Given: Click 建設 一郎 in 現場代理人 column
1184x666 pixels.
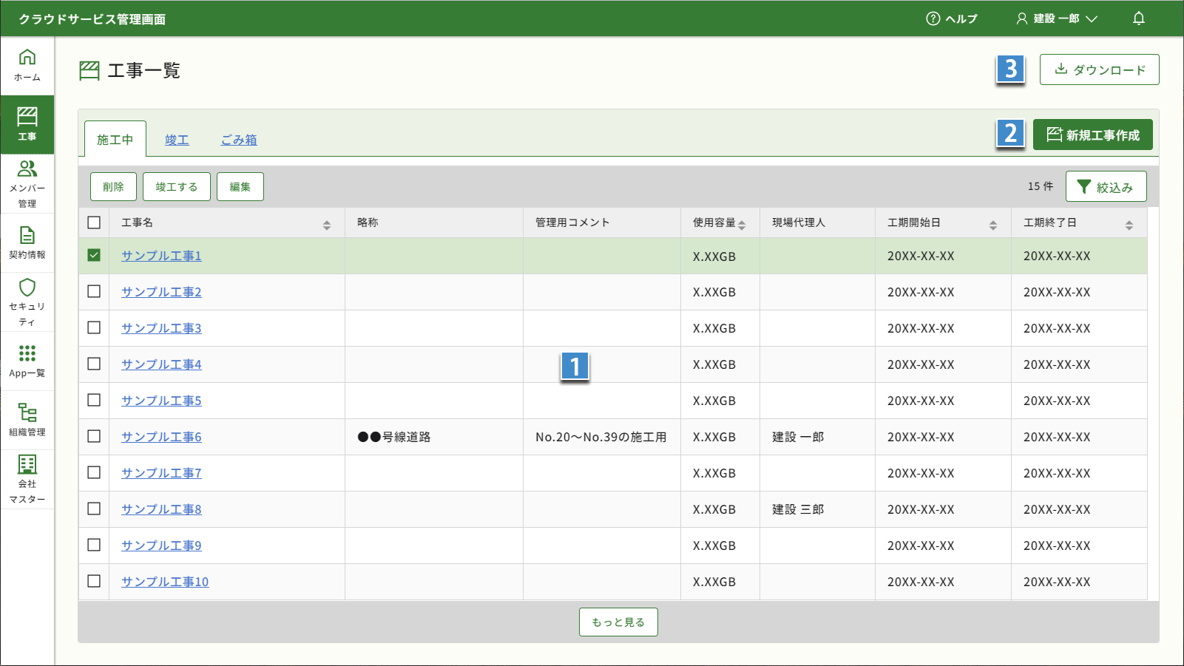Looking at the screenshot, I should point(798,437).
